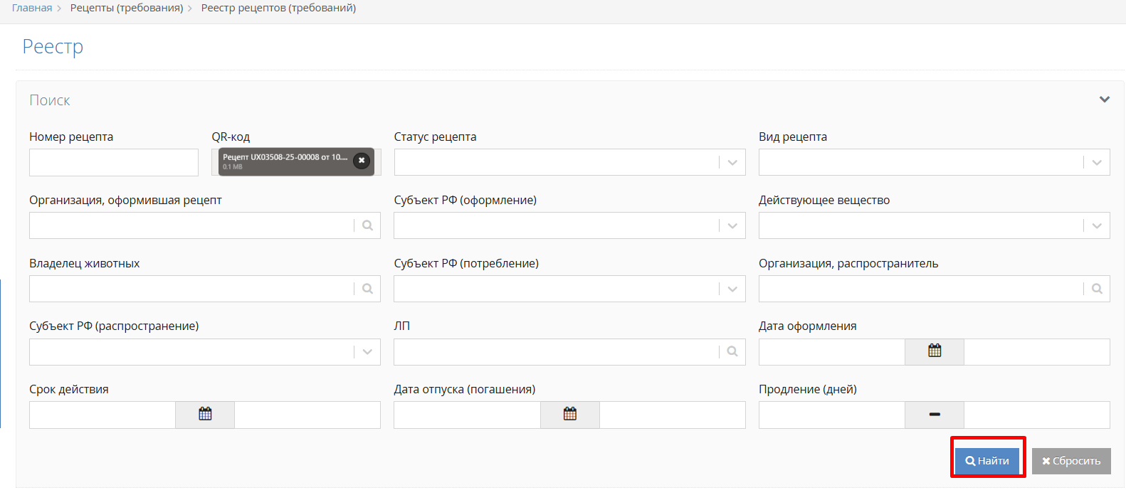Remove the attached QR-code recipe file
The width and height of the screenshot is (1126, 490).
[362, 161]
